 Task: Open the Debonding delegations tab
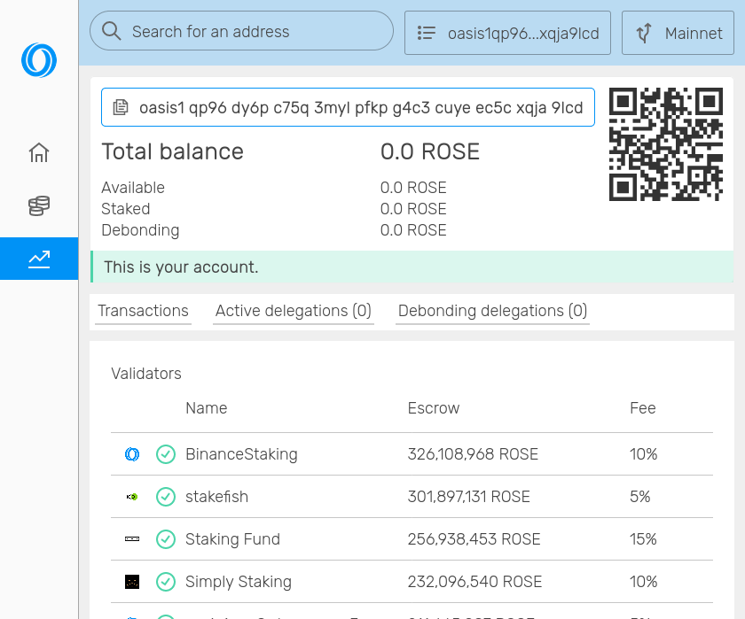[492, 311]
